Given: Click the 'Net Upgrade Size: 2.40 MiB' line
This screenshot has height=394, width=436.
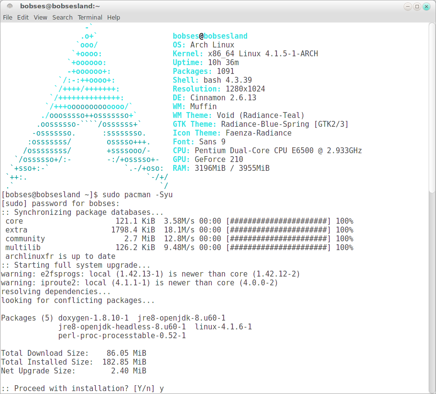Looking at the screenshot, I should (73, 371).
